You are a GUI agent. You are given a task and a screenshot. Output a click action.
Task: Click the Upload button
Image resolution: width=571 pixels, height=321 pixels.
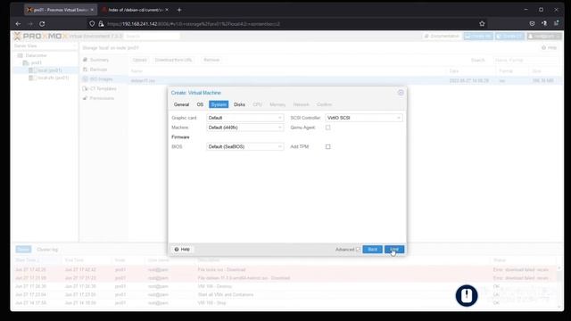point(139,60)
